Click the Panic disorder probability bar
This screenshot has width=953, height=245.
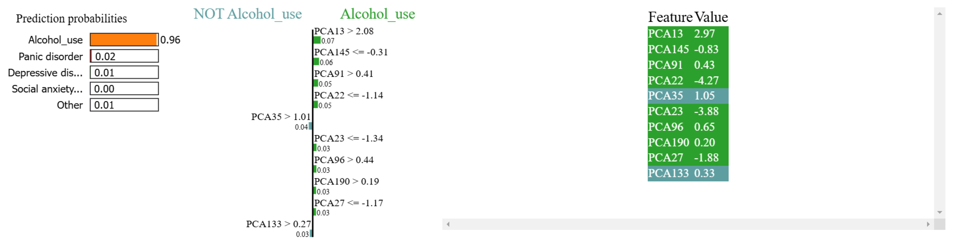pos(124,56)
